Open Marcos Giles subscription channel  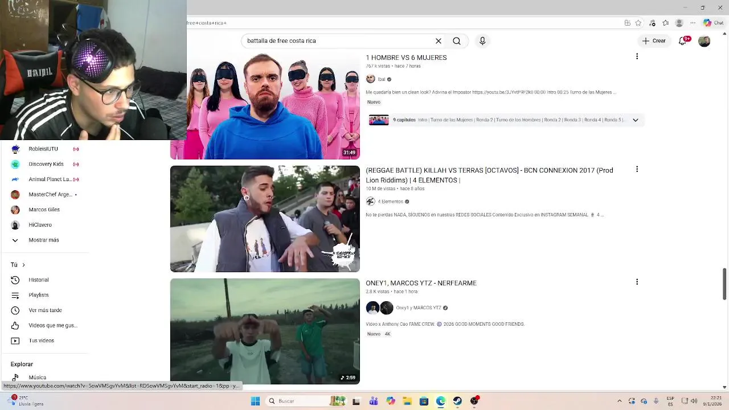pos(46,210)
